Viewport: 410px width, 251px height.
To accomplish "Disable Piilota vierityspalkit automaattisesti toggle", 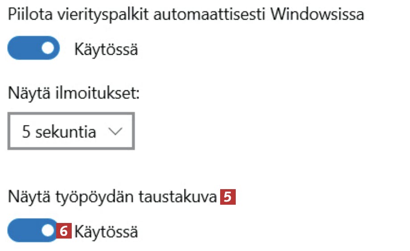I will pyautogui.click(x=33, y=49).
